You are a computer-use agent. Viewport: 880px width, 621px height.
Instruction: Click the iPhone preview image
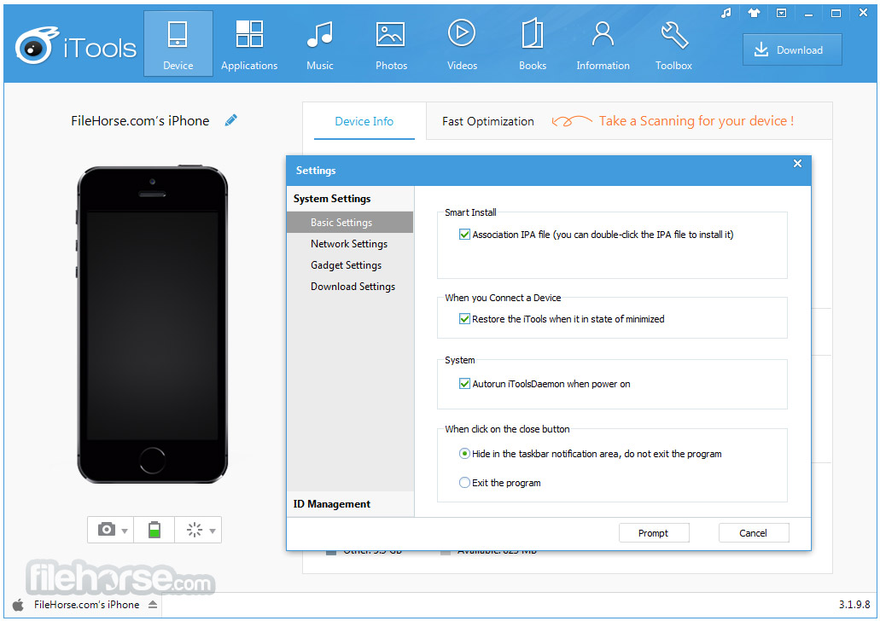(x=152, y=324)
